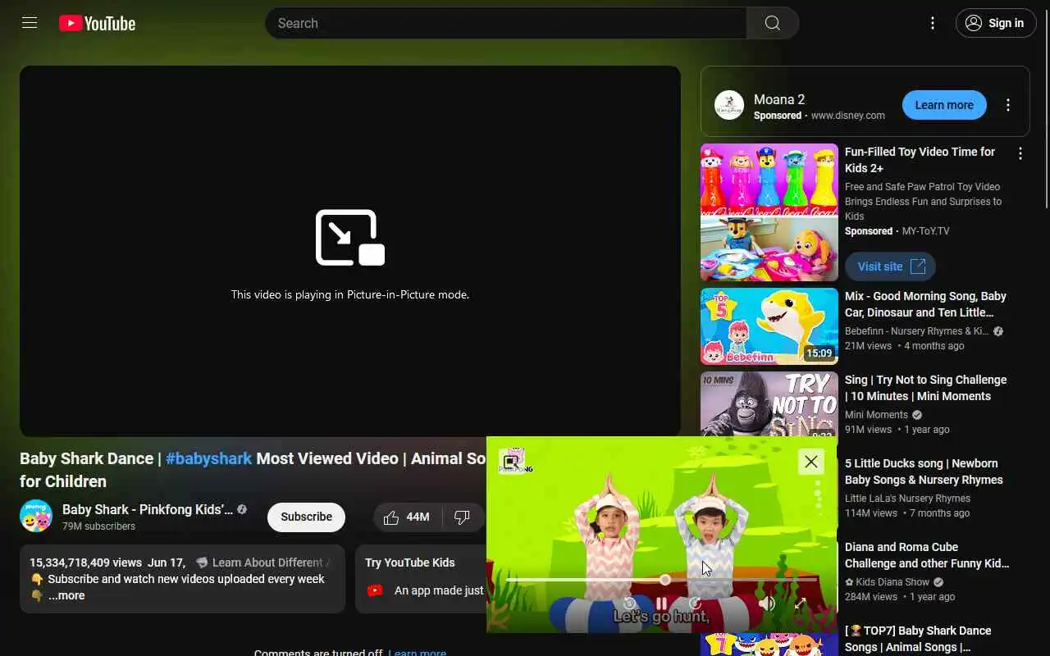Click the Bebefinn channel name under Mix video

click(916, 331)
